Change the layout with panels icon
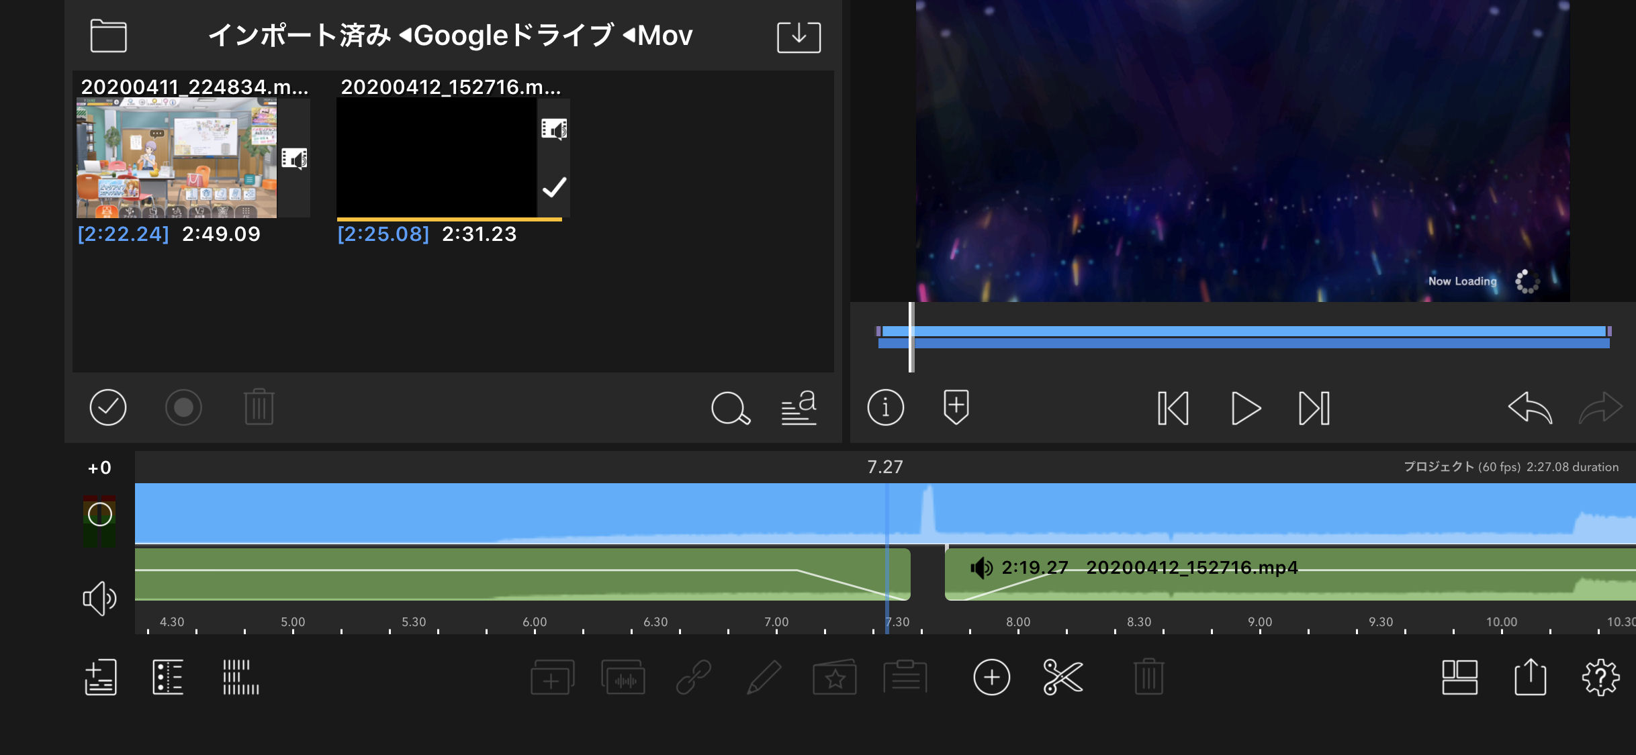 point(1459,677)
